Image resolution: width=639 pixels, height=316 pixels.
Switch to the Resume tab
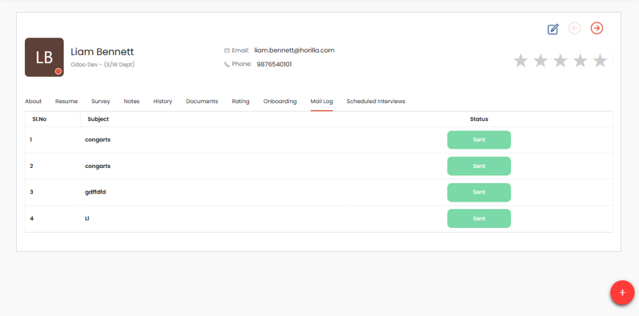tap(66, 101)
